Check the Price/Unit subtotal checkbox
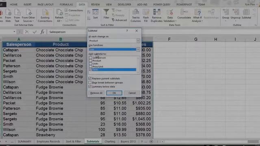The height and width of the screenshot is (146, 260). 90,67
